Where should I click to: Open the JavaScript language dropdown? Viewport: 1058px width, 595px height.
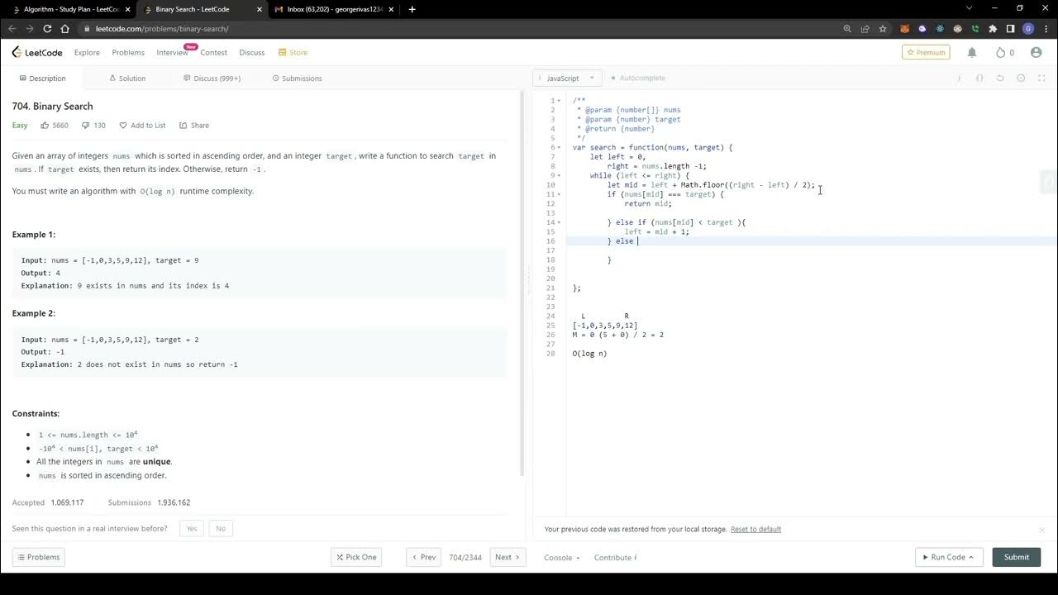click(x=568, y=78)
